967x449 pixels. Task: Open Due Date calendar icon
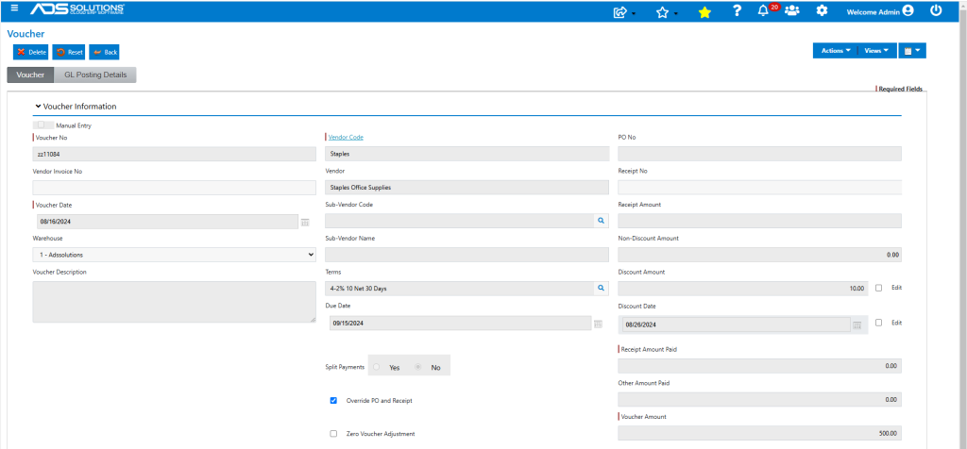598,324
